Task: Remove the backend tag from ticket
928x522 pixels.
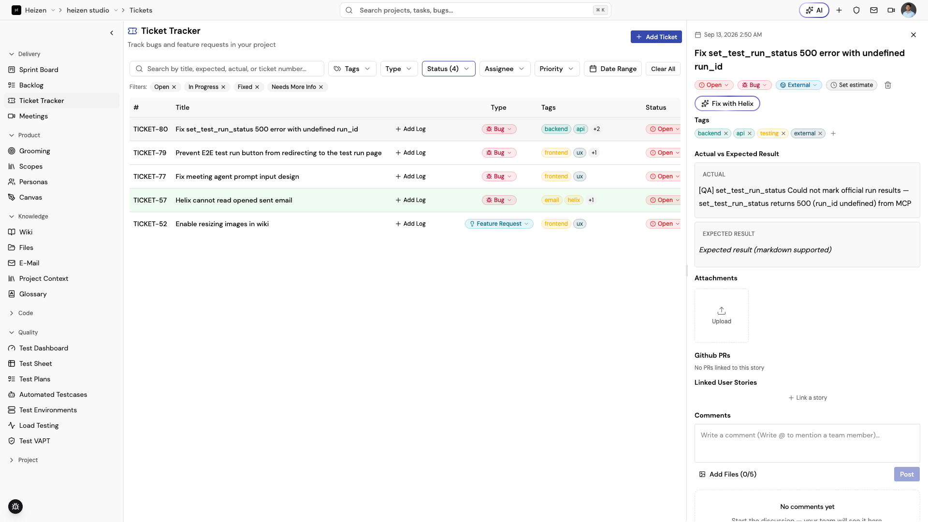Action: pos(726,133)
